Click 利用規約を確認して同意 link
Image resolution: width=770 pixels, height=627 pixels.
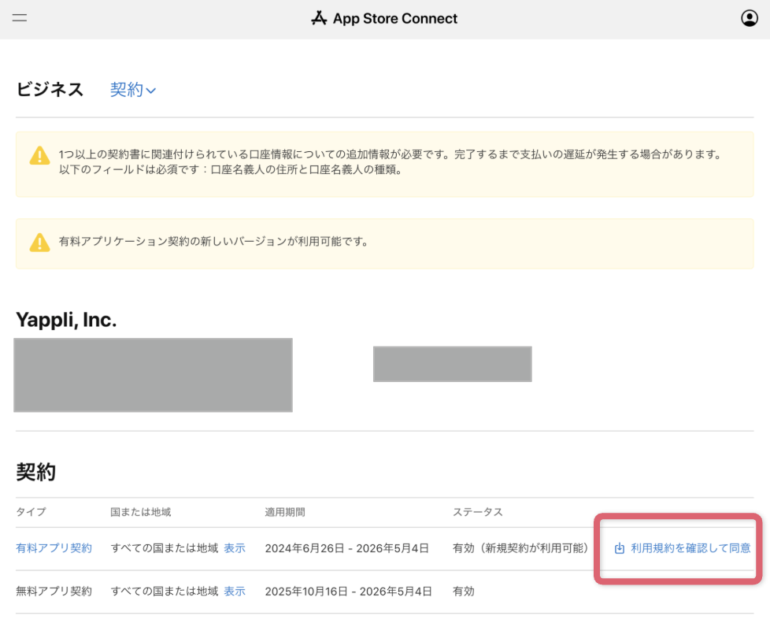[x=690, y=548]
